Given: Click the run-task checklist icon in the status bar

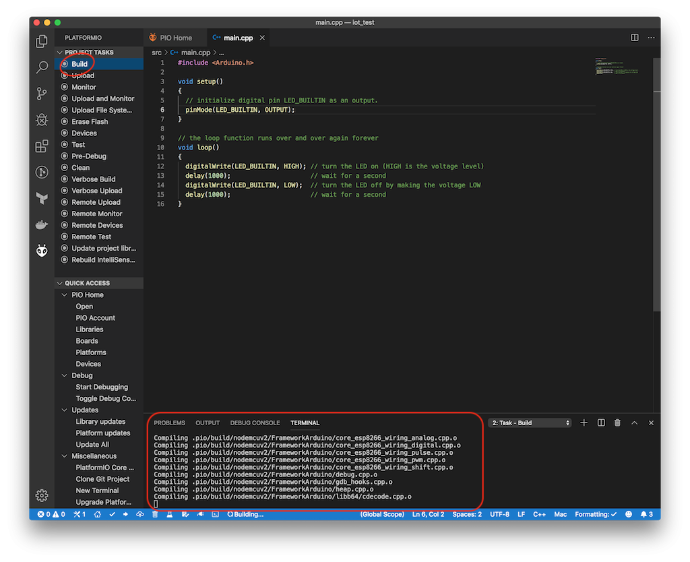Looking at the screenshot, I should click(x=185, y=514).
